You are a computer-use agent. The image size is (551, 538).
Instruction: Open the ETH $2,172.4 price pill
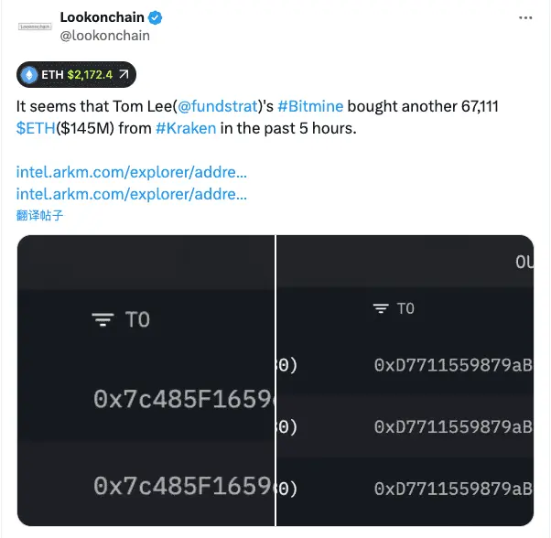78,74
